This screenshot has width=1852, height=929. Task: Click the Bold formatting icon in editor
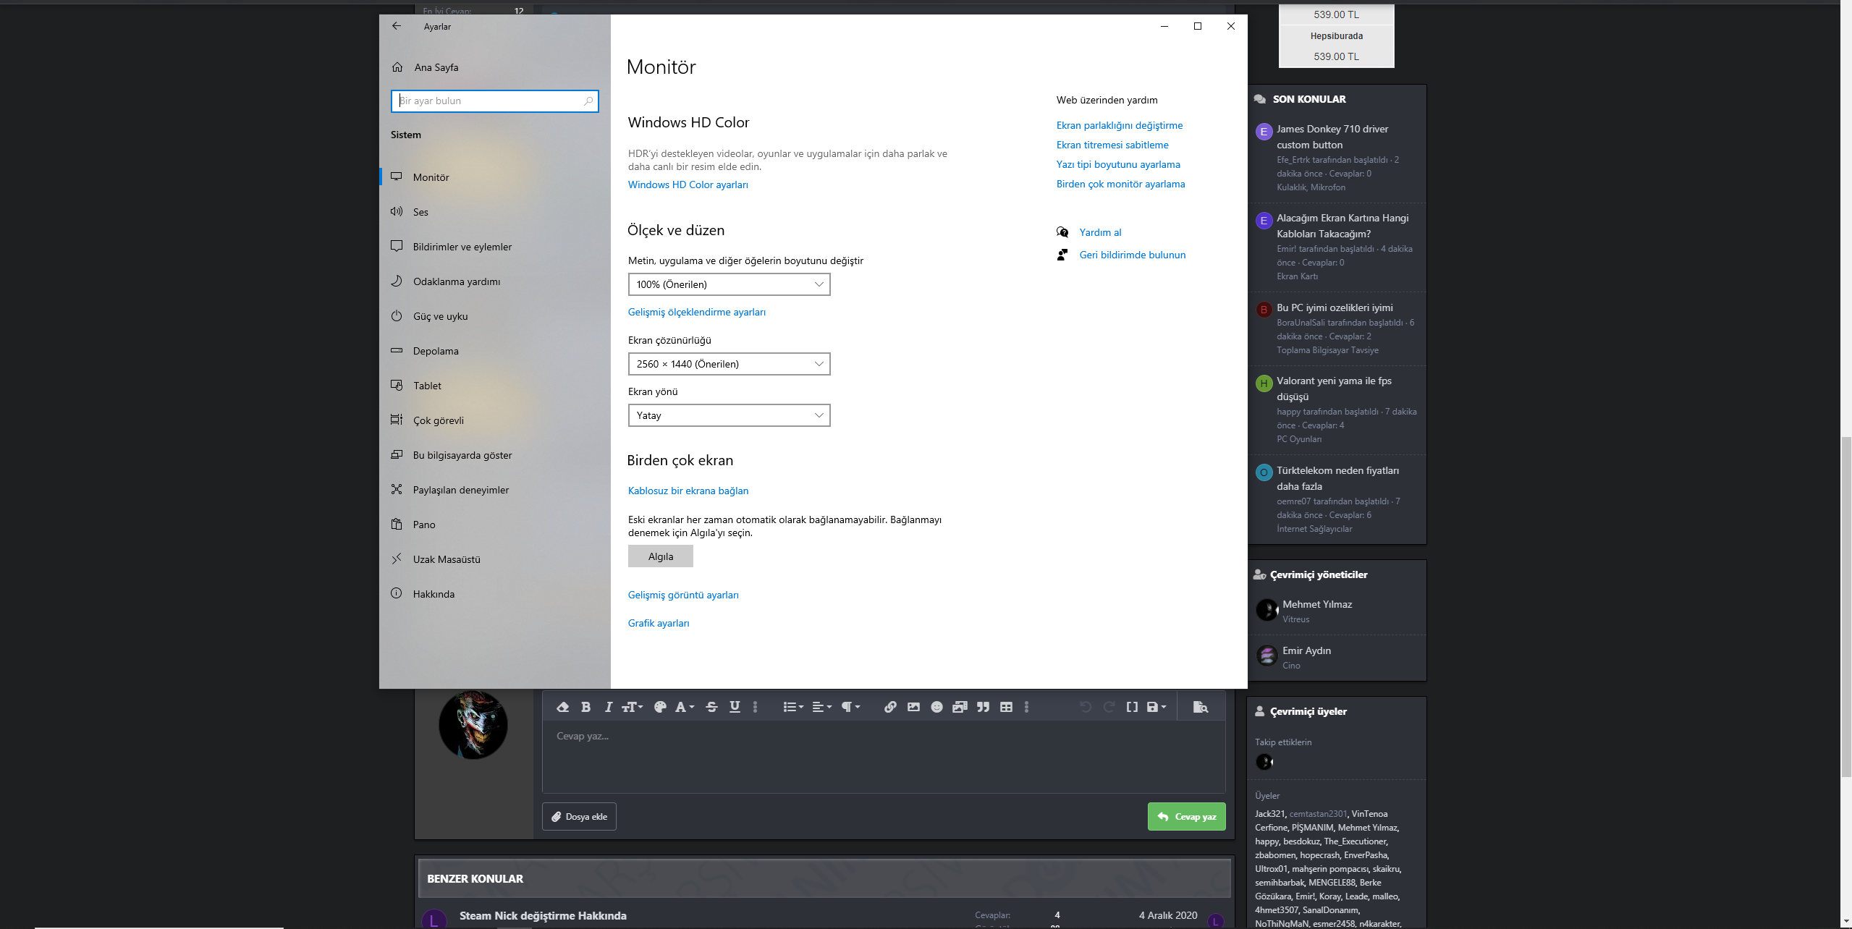pos(586,707)
